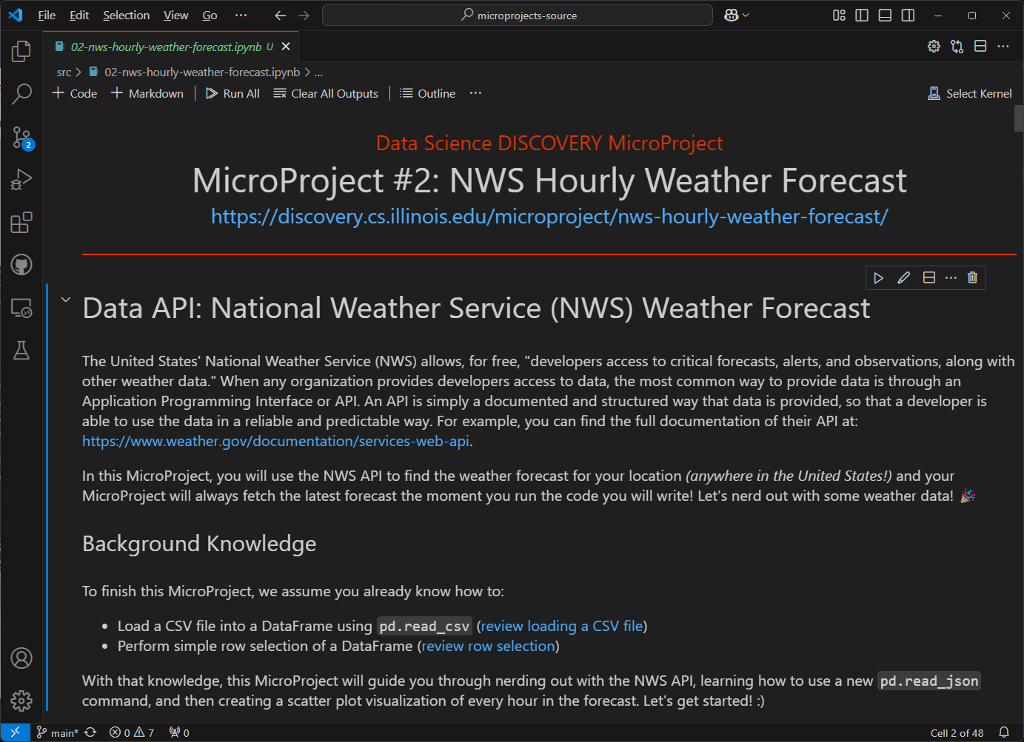
Task: Open the Manage gear menu
Action: [x=21, y=701]
